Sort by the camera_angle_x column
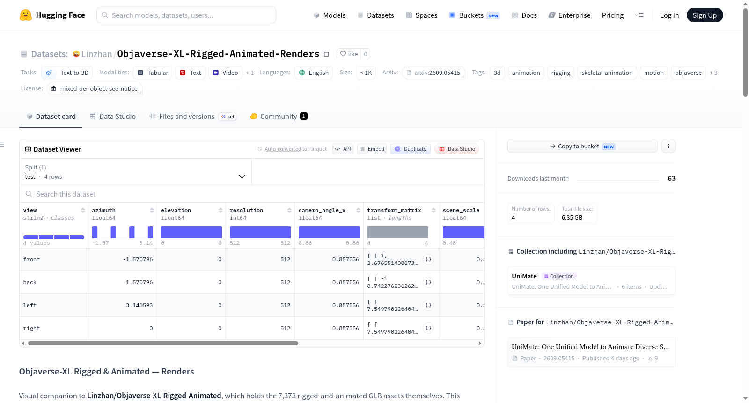This screenshot has width=749, height=403. 358,211
